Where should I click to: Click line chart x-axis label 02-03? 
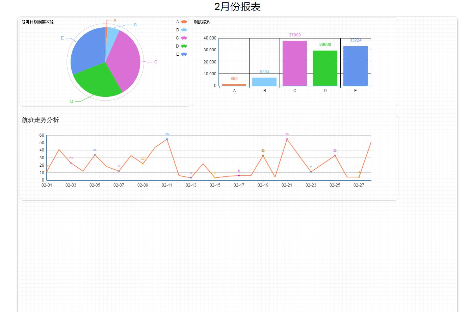(x=71, y=185)
